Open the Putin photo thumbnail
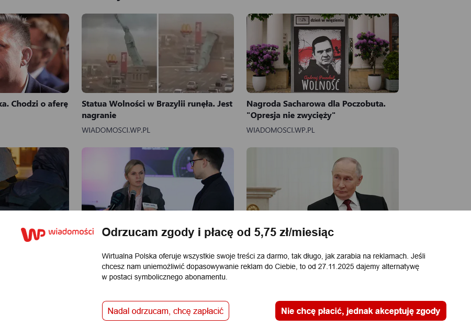Screen dimensions: 471x327 point(322,179)
